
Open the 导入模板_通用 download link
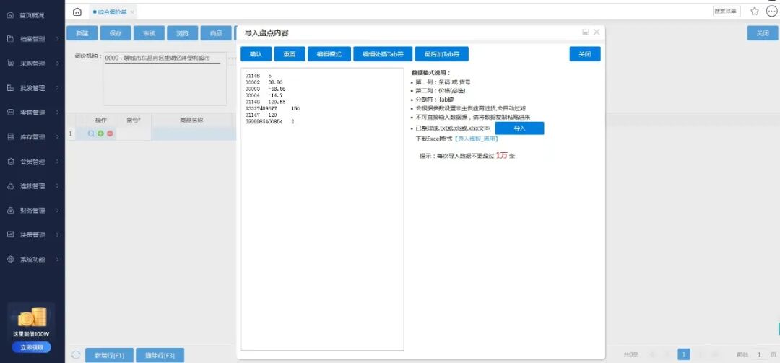pos(476,139)
